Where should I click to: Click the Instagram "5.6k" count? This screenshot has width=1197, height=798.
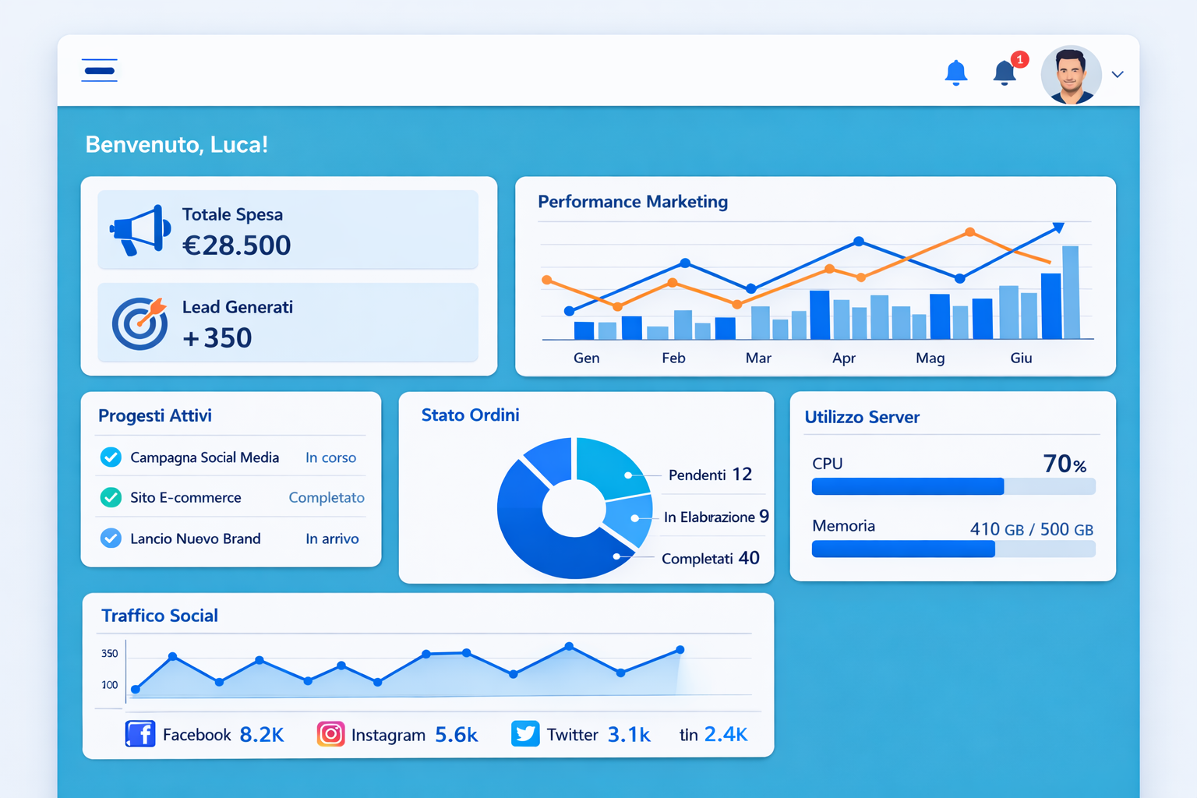pos(457,735)
